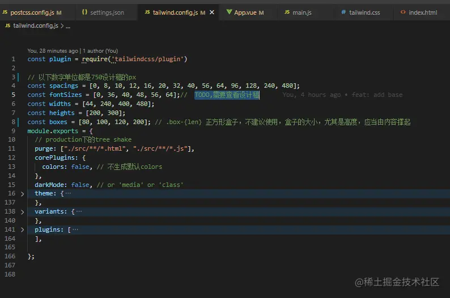Click the HTML icon on index.html tab

[x=403, y=12]
